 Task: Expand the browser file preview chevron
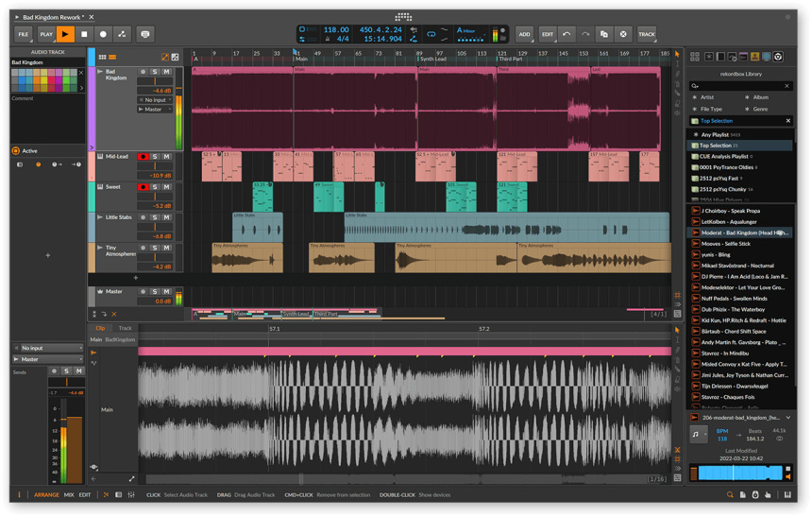click(x=788, y=418)
